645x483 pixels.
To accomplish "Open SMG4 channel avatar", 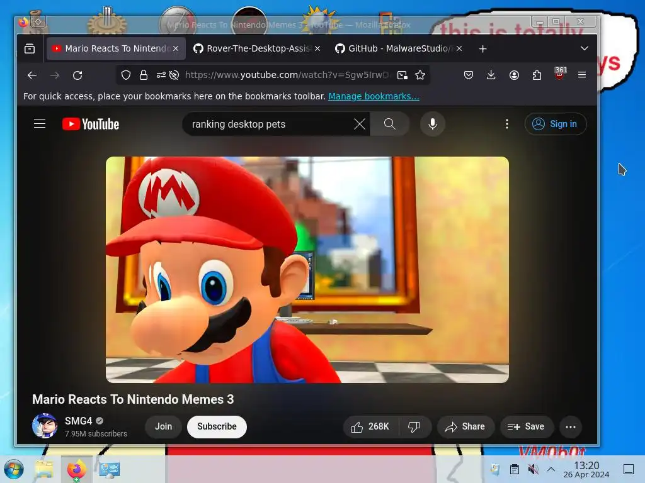I will [45, 426].
